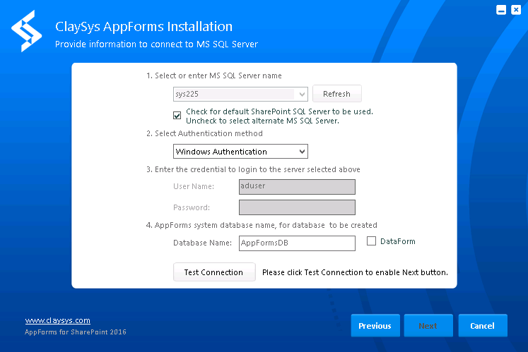This screenshot has width=528, height=352.
Task: Open the www.claysys.com link
Action: (57, 320)
